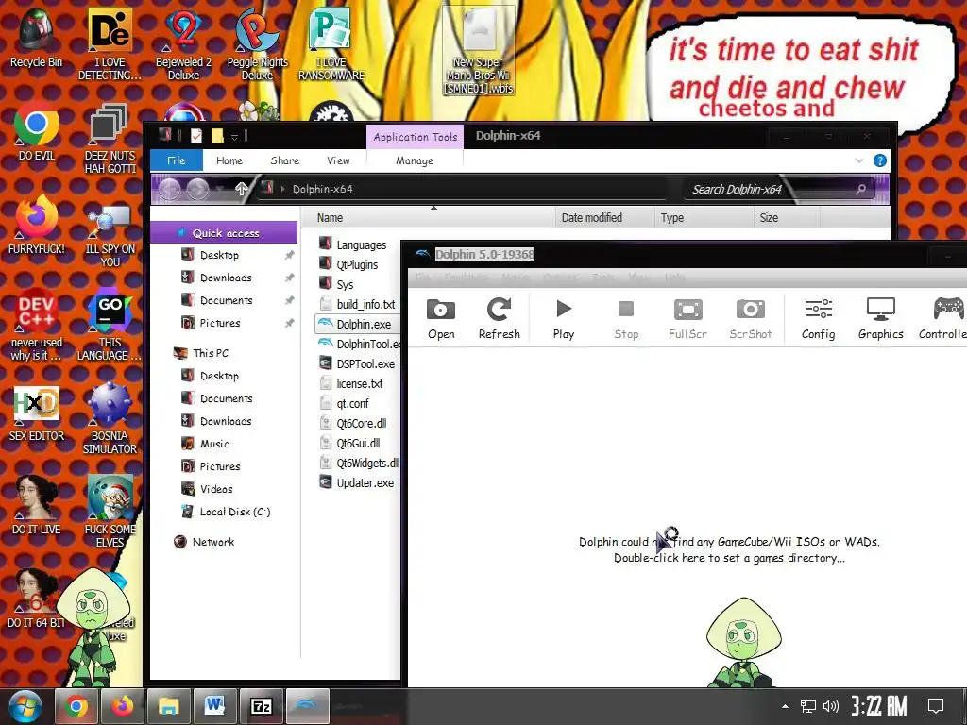Open Quick Access Toolbar customize dropdown

[x=234, y=137]
